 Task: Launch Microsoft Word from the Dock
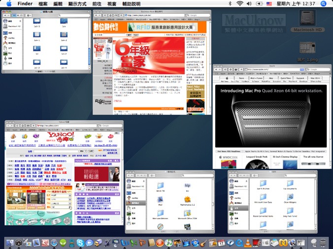[125, 243]
